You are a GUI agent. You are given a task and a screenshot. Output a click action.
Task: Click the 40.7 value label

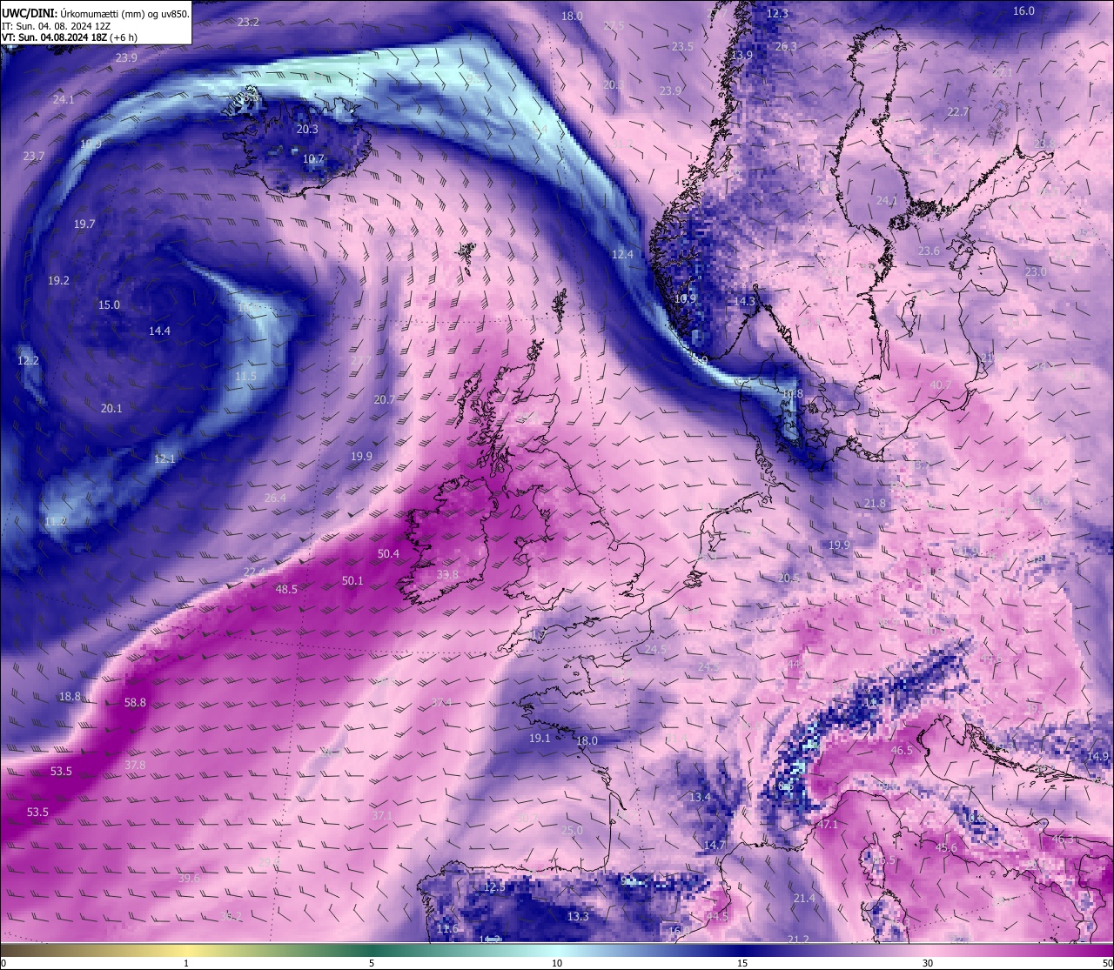pos(940,385)
